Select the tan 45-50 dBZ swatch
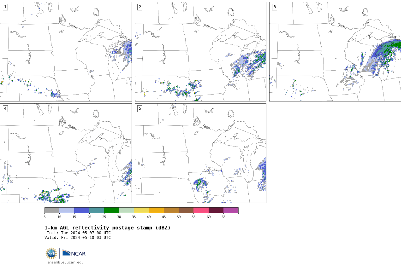Screen dimensions: 404x266 point(171,210)
